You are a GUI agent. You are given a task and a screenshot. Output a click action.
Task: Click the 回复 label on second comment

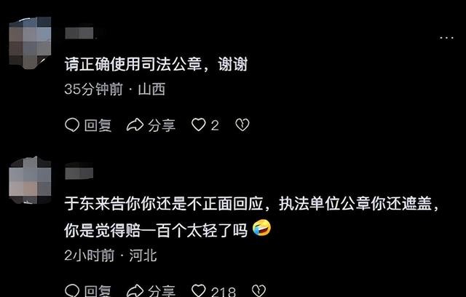(x=98, y=291)
